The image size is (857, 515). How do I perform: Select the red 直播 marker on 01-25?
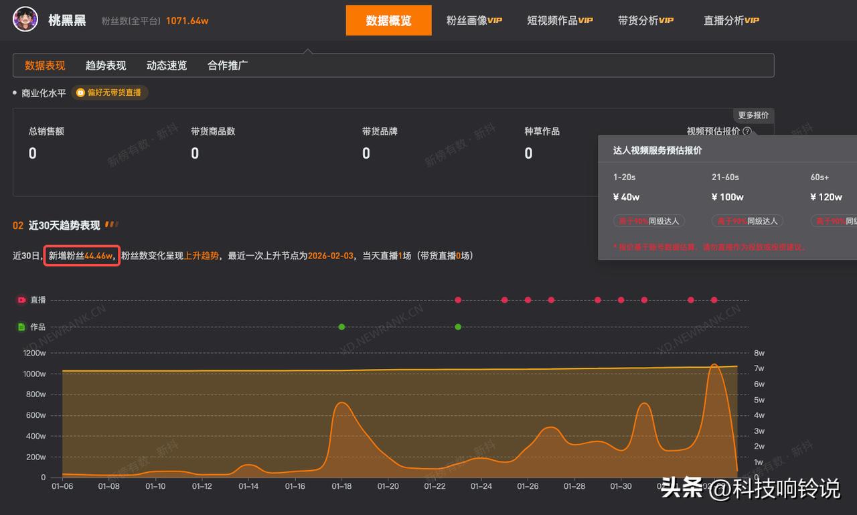point(505,300)
